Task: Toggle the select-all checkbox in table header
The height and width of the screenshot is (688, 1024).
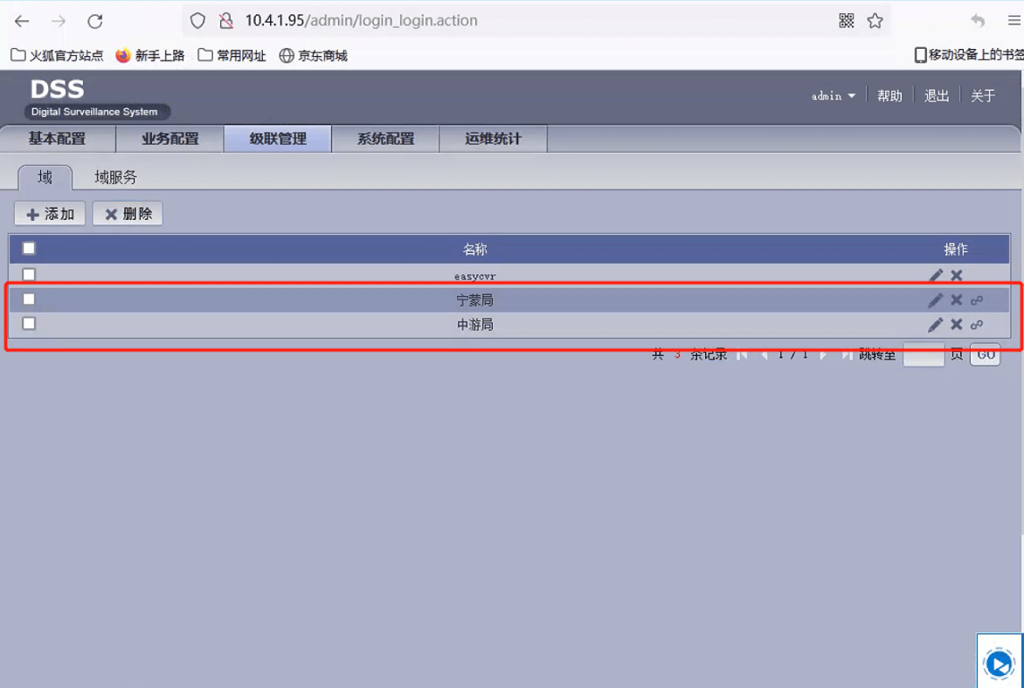Action: pyautogui.click(x=29, y=248)
